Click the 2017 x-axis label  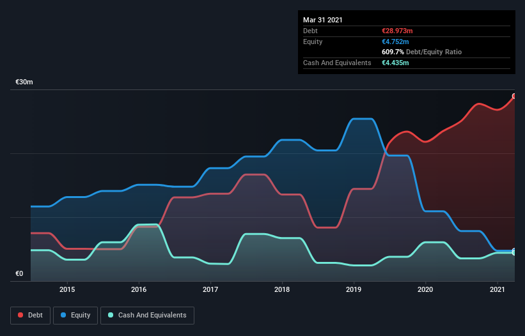point(210,289)
